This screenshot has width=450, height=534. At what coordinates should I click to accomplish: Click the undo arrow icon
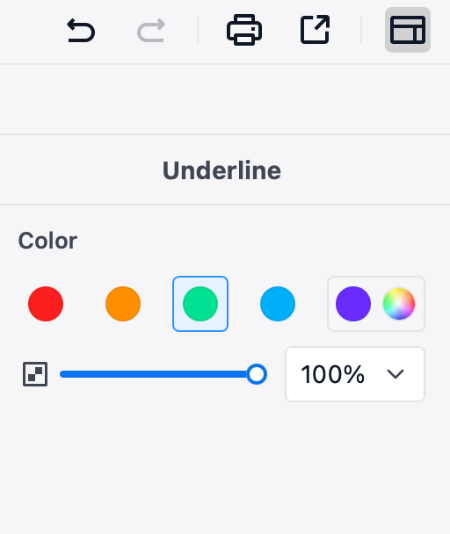[x=81, y=31]
